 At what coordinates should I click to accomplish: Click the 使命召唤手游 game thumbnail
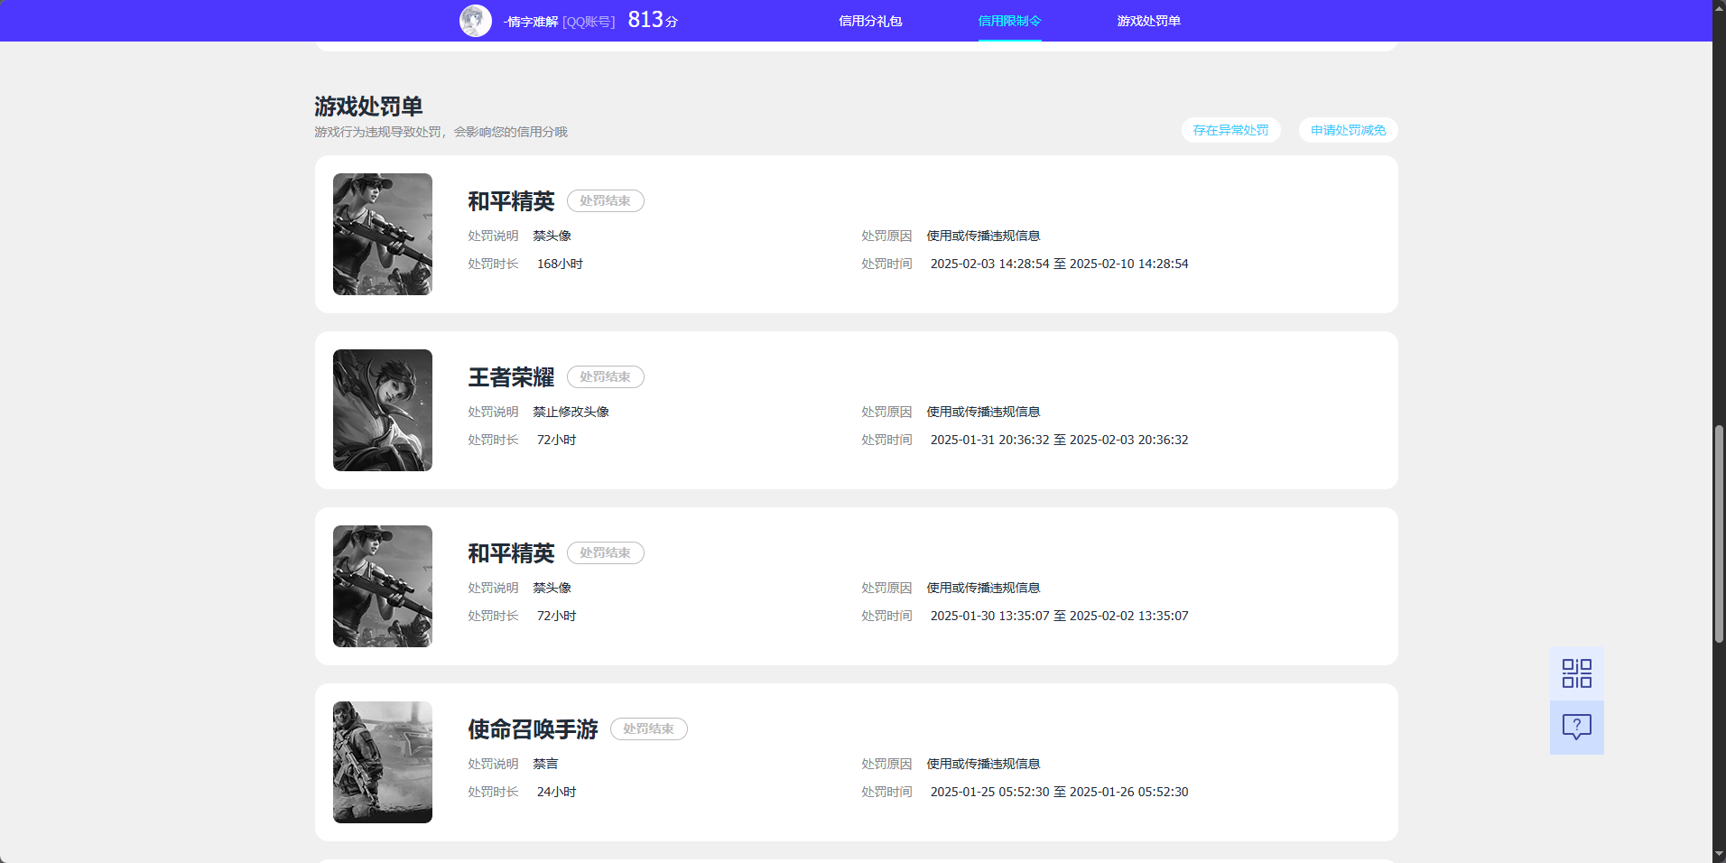[x=382, y=762]
